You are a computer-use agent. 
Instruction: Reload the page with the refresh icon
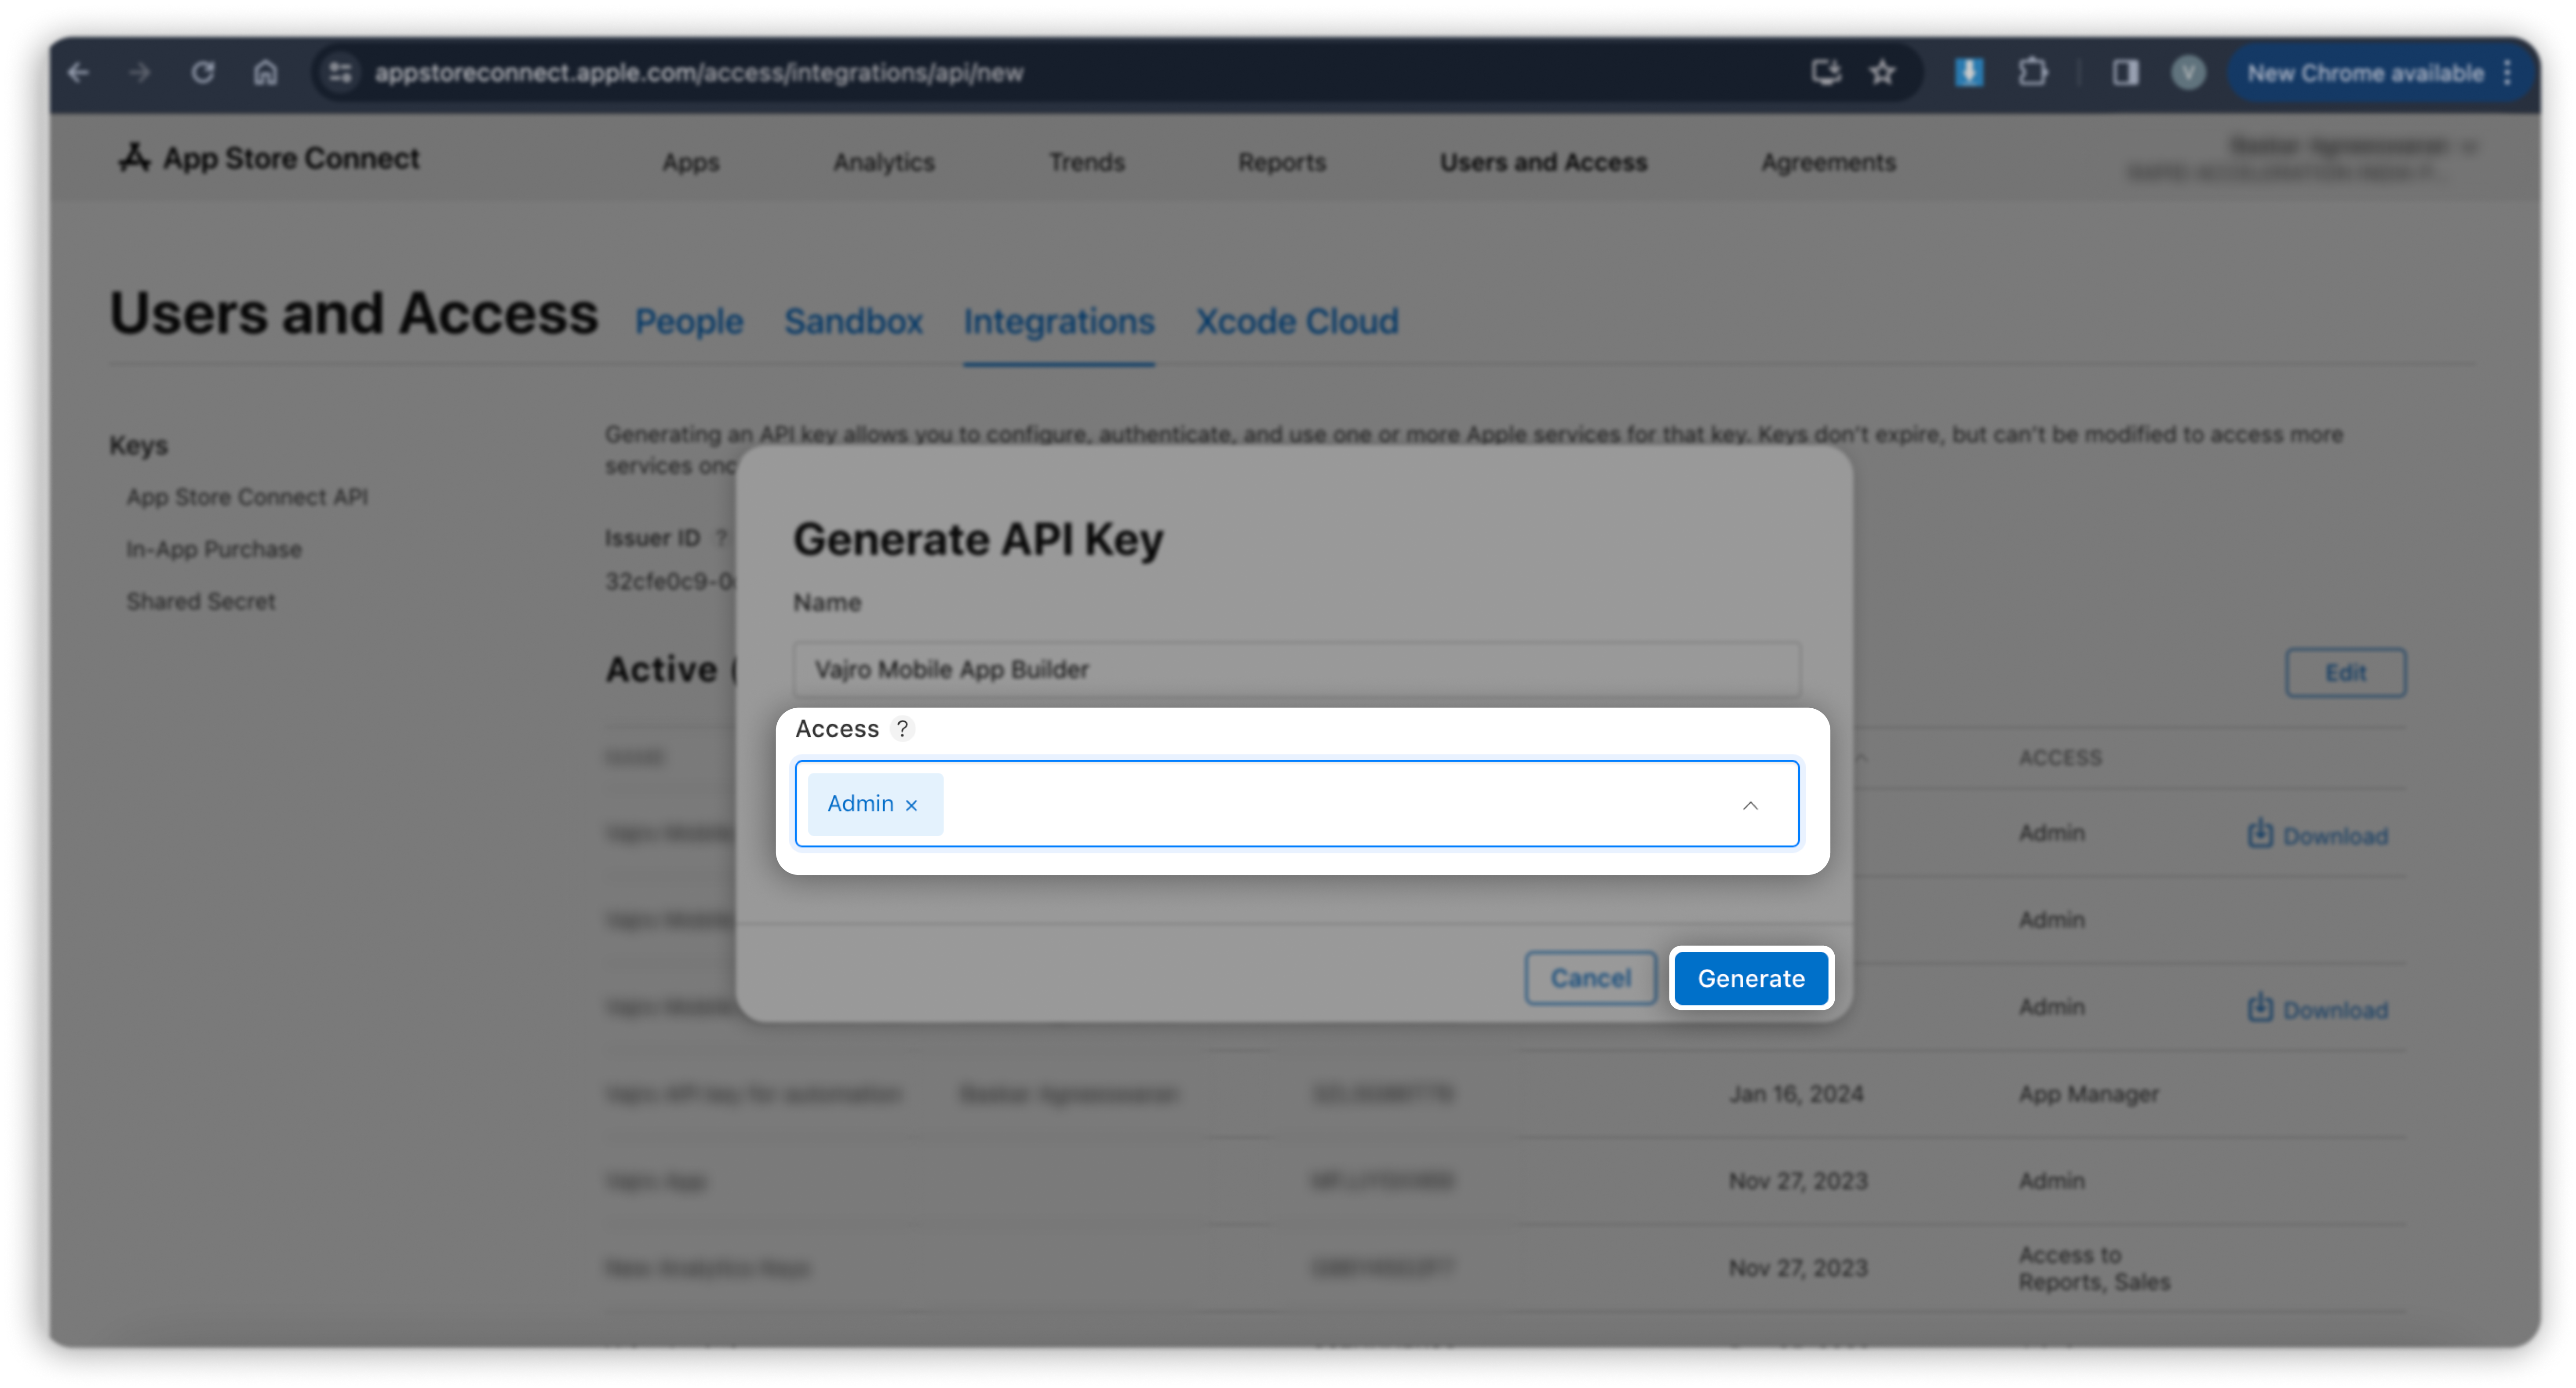click(x=203, y=72)
